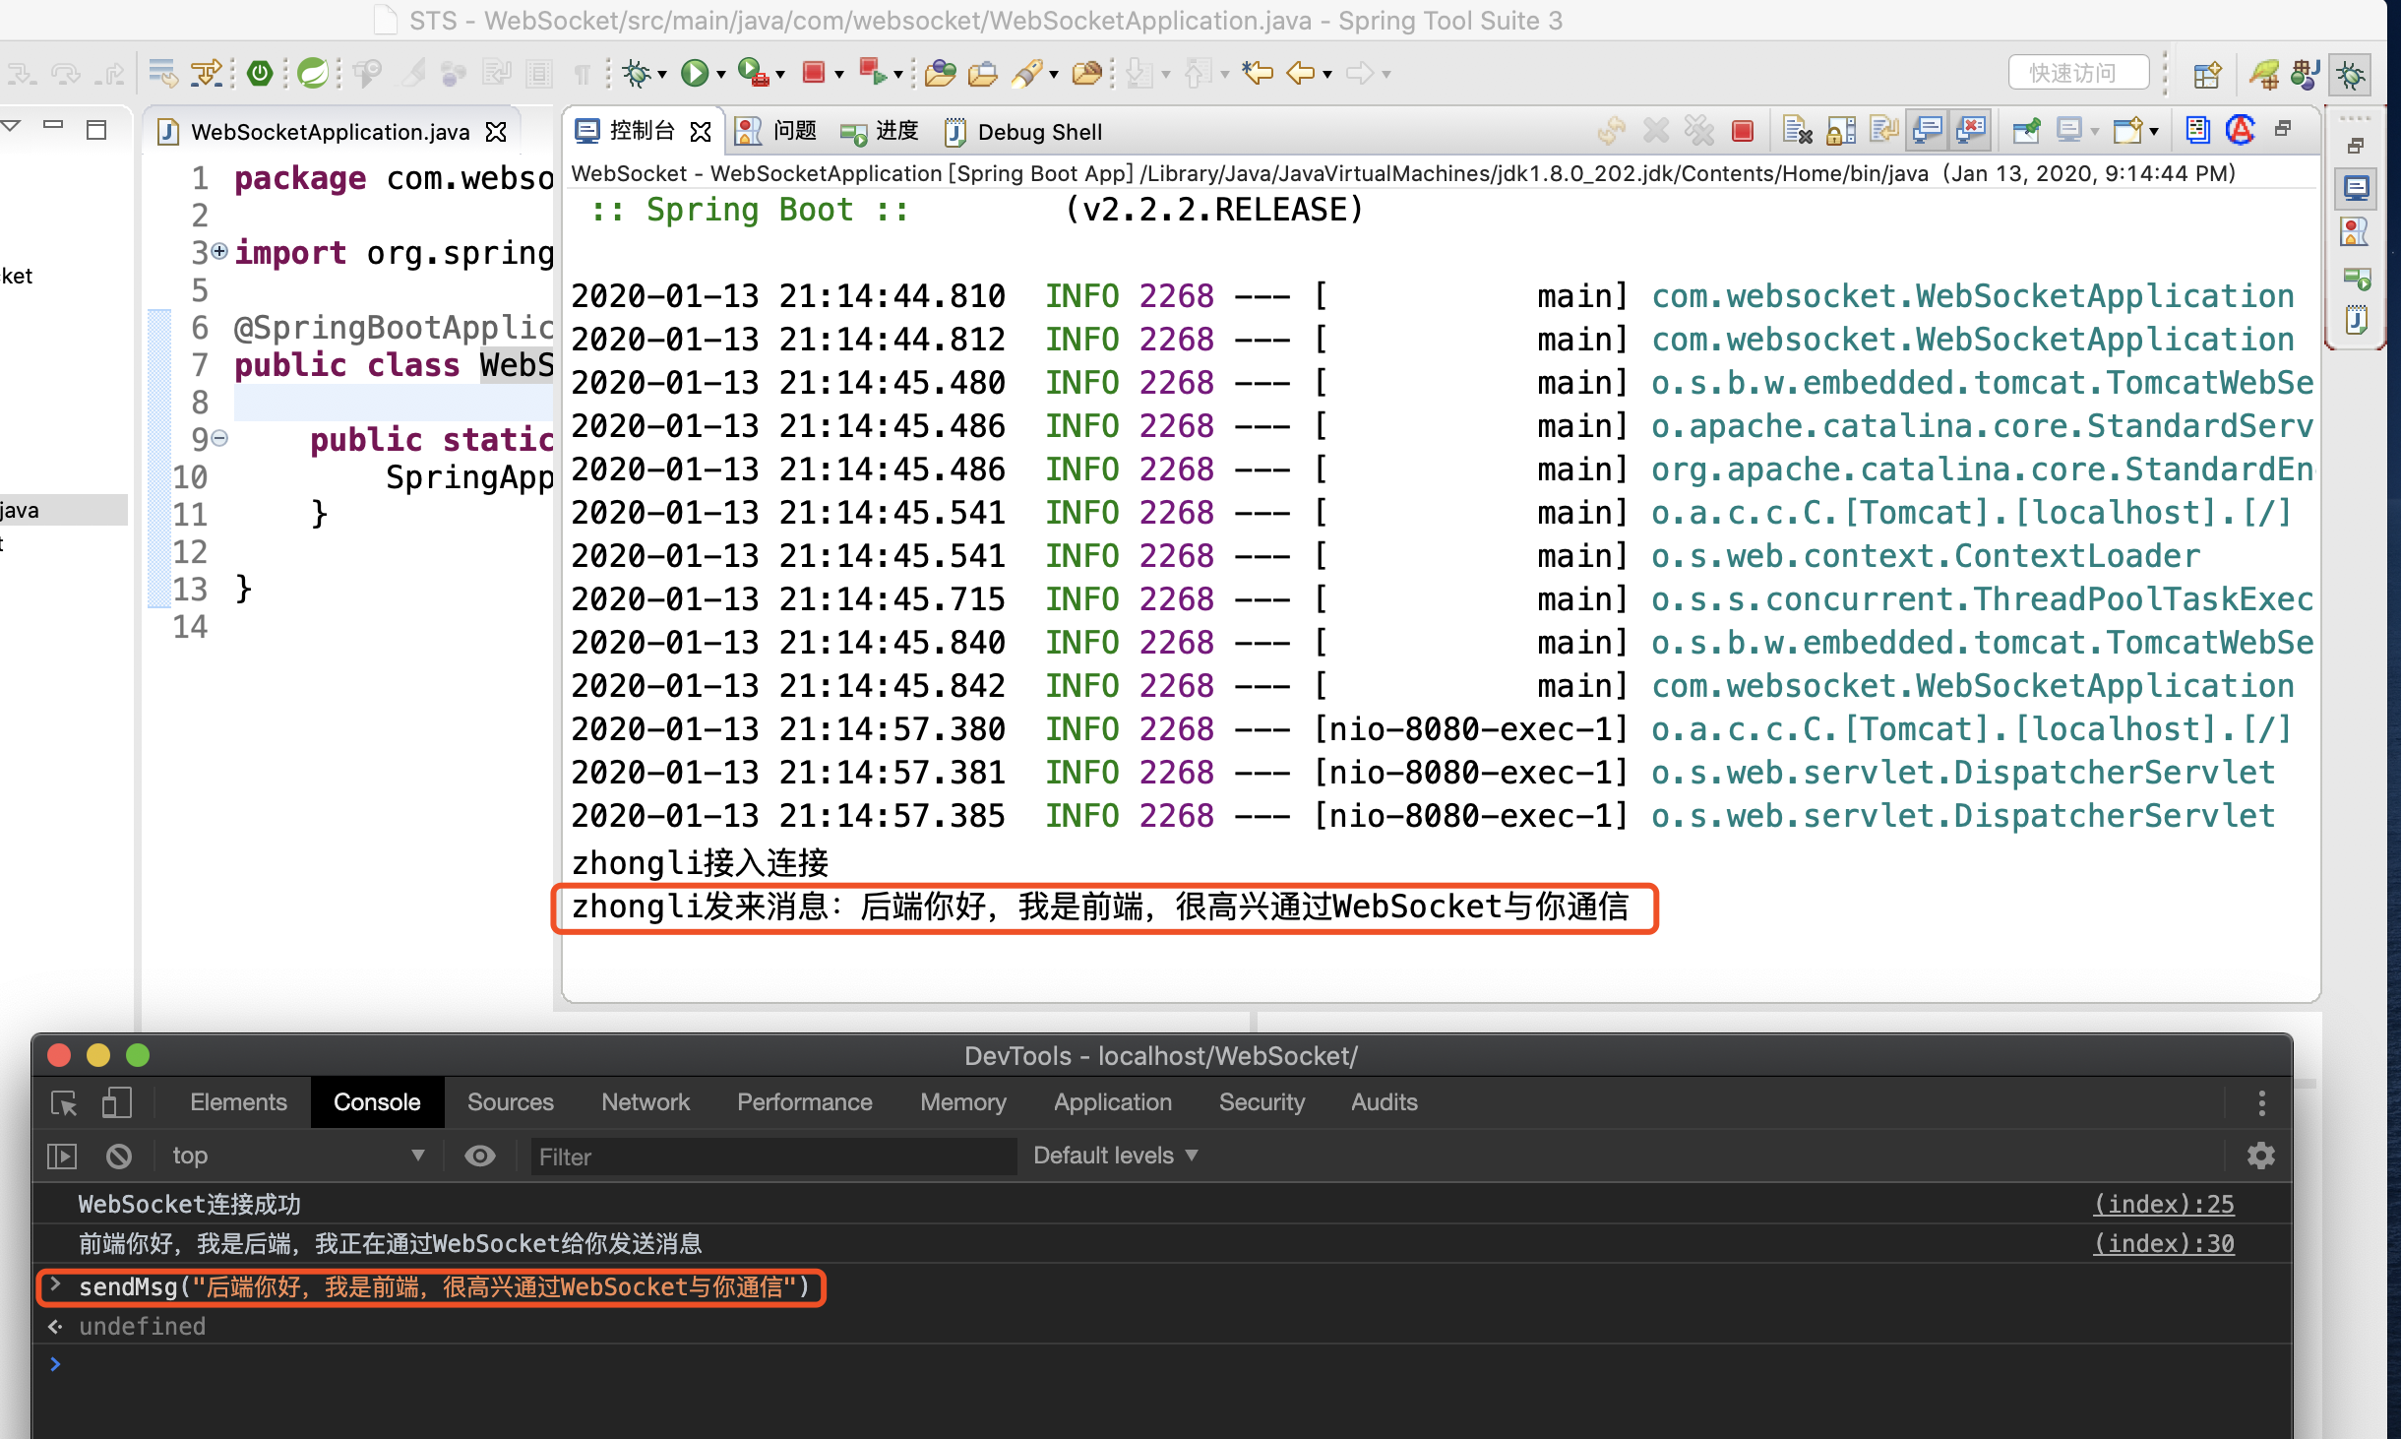The image size is (2401, 1439).
Task: Click the Clear Console icon
Action: [x=1798, y=131]
